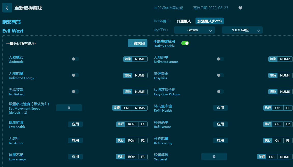
Task: Click the NUM2 hotkey for Unlimited armor
Action: [285, 59]
